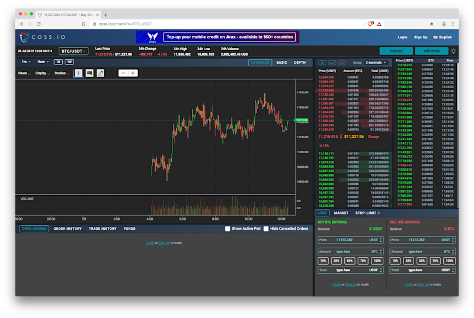Image resolution: width=474 pixels, height=318 pixels.
Task: Select 1D chart range toggle
Action: tap(58, 62)
